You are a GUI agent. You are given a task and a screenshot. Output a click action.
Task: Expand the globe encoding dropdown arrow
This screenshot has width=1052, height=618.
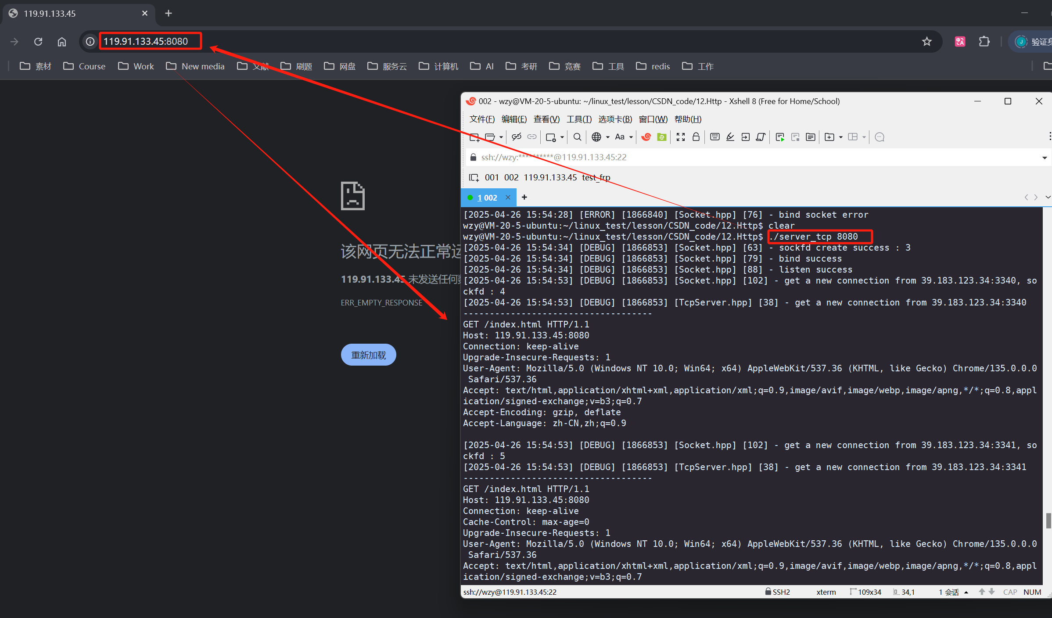tap(608, 137)
